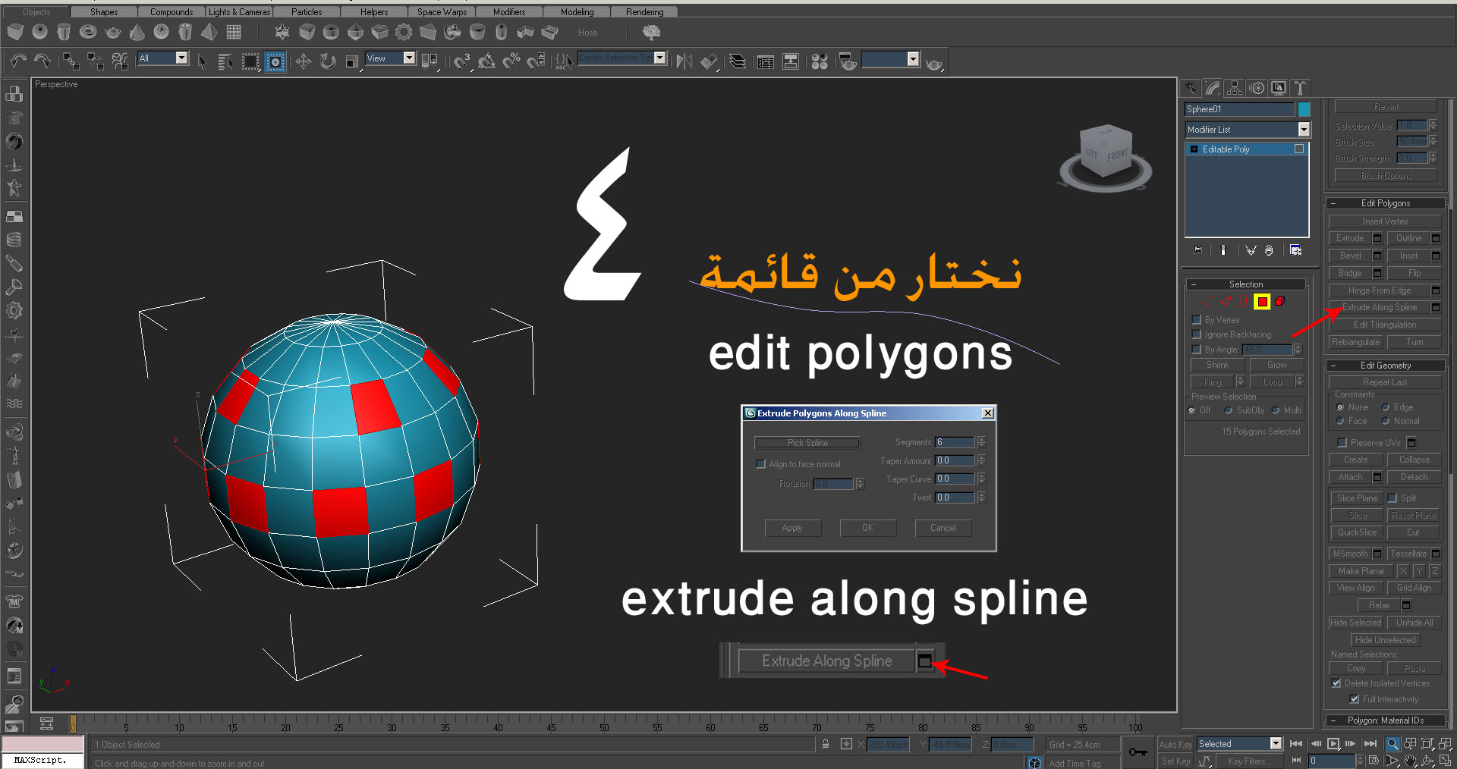Create a Teapot from the Objects shelf
The width and height of the screenshot is (1457, 769).
tap(112, 33)
